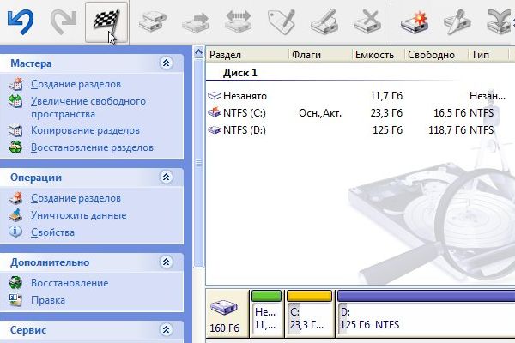Click the Диск 1 group header

[x=240, y=73]
